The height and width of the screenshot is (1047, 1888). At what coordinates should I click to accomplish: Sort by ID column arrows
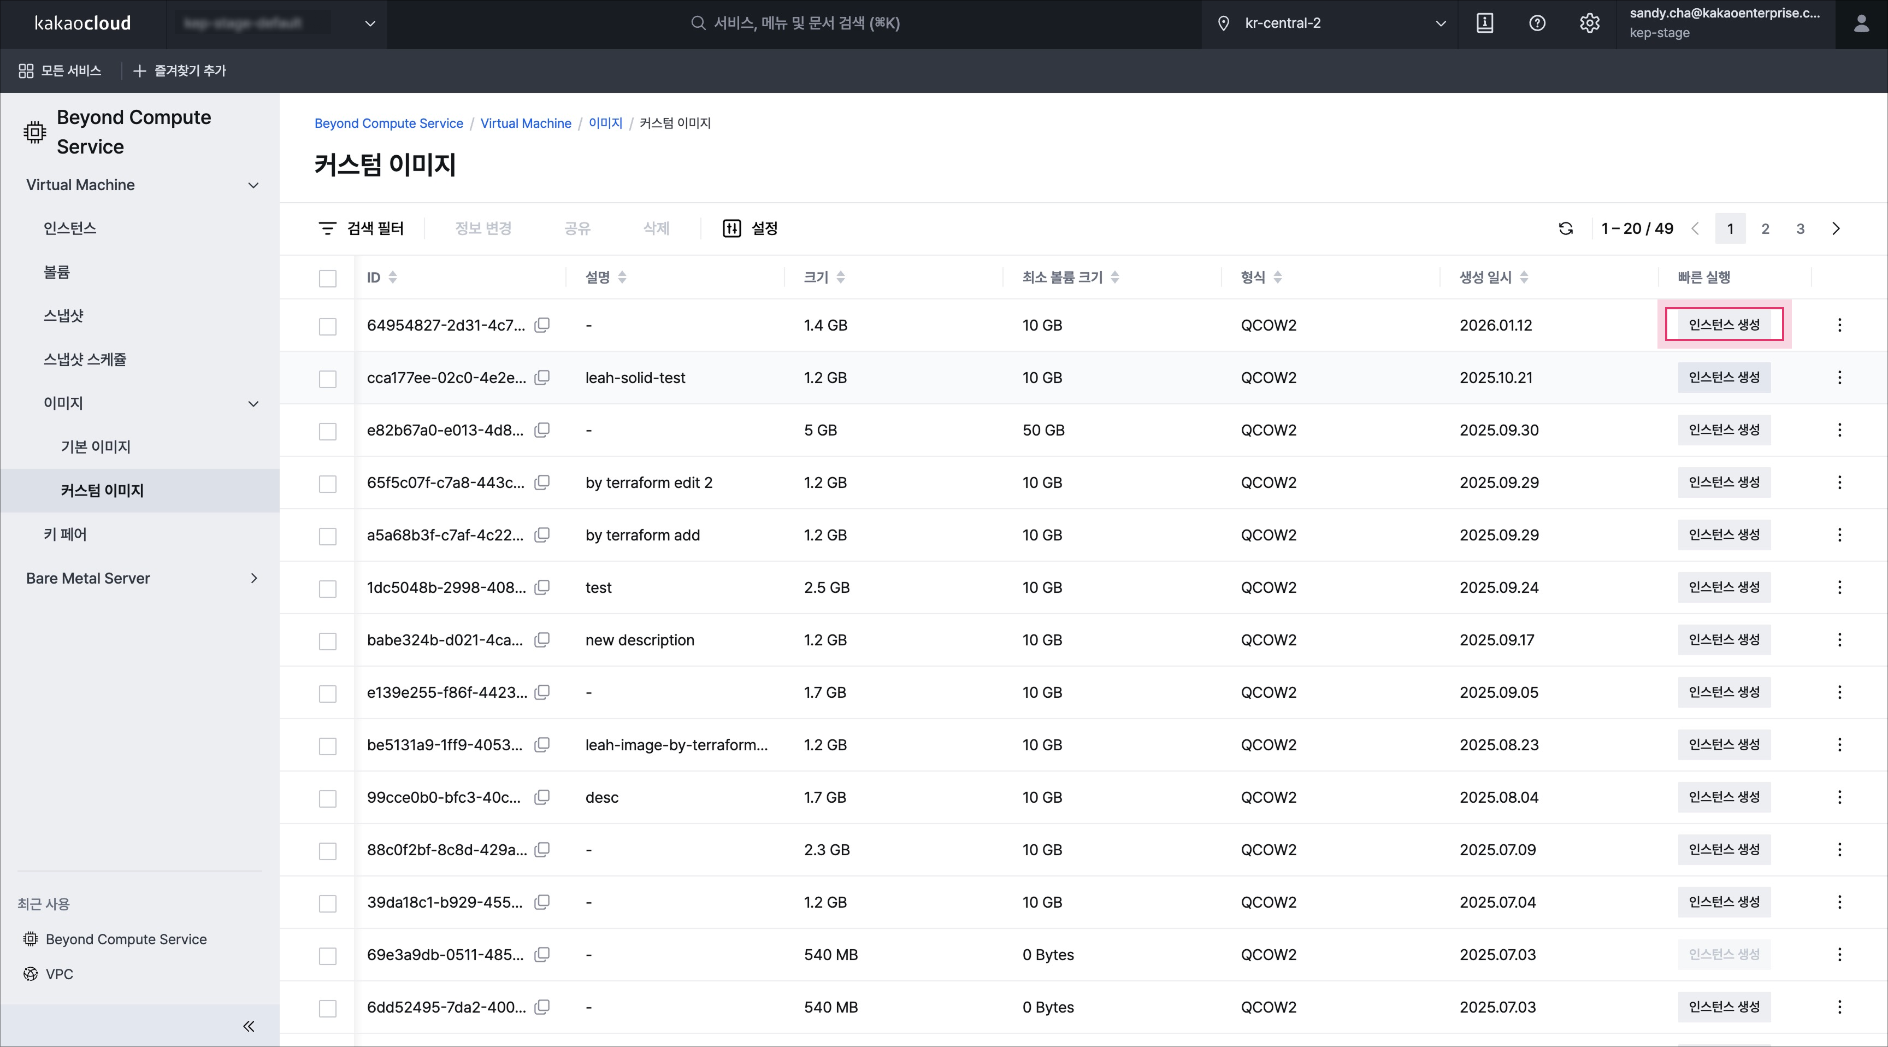(393, 277)
